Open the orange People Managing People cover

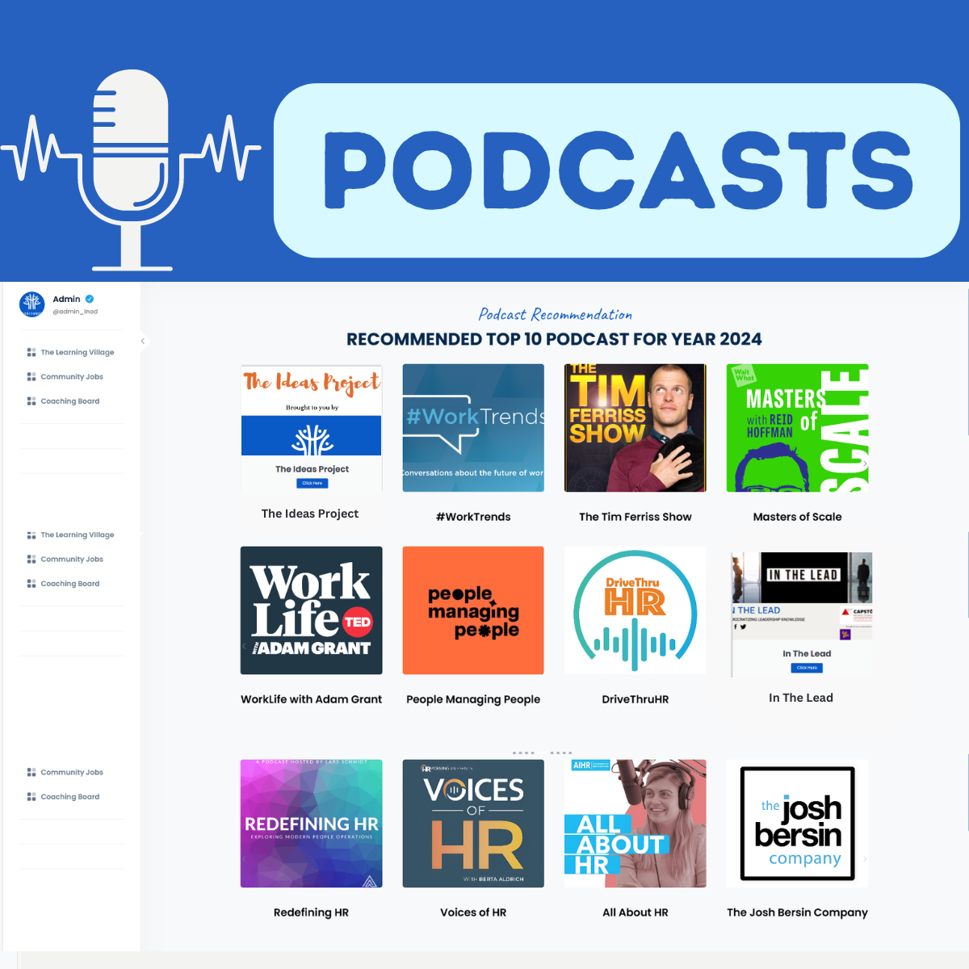click(473, 610)
